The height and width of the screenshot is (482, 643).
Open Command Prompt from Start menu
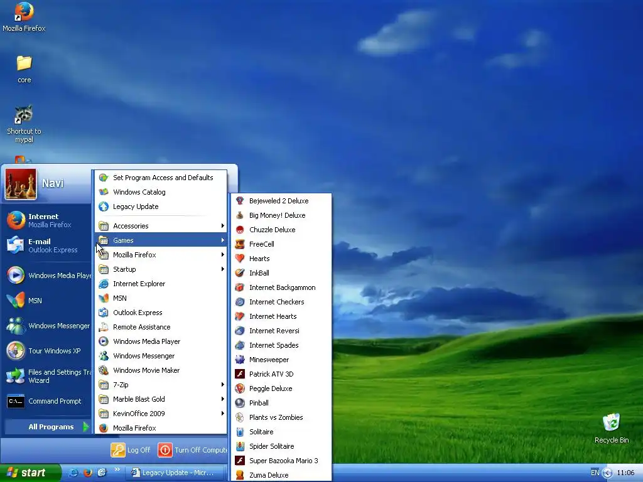46,401
